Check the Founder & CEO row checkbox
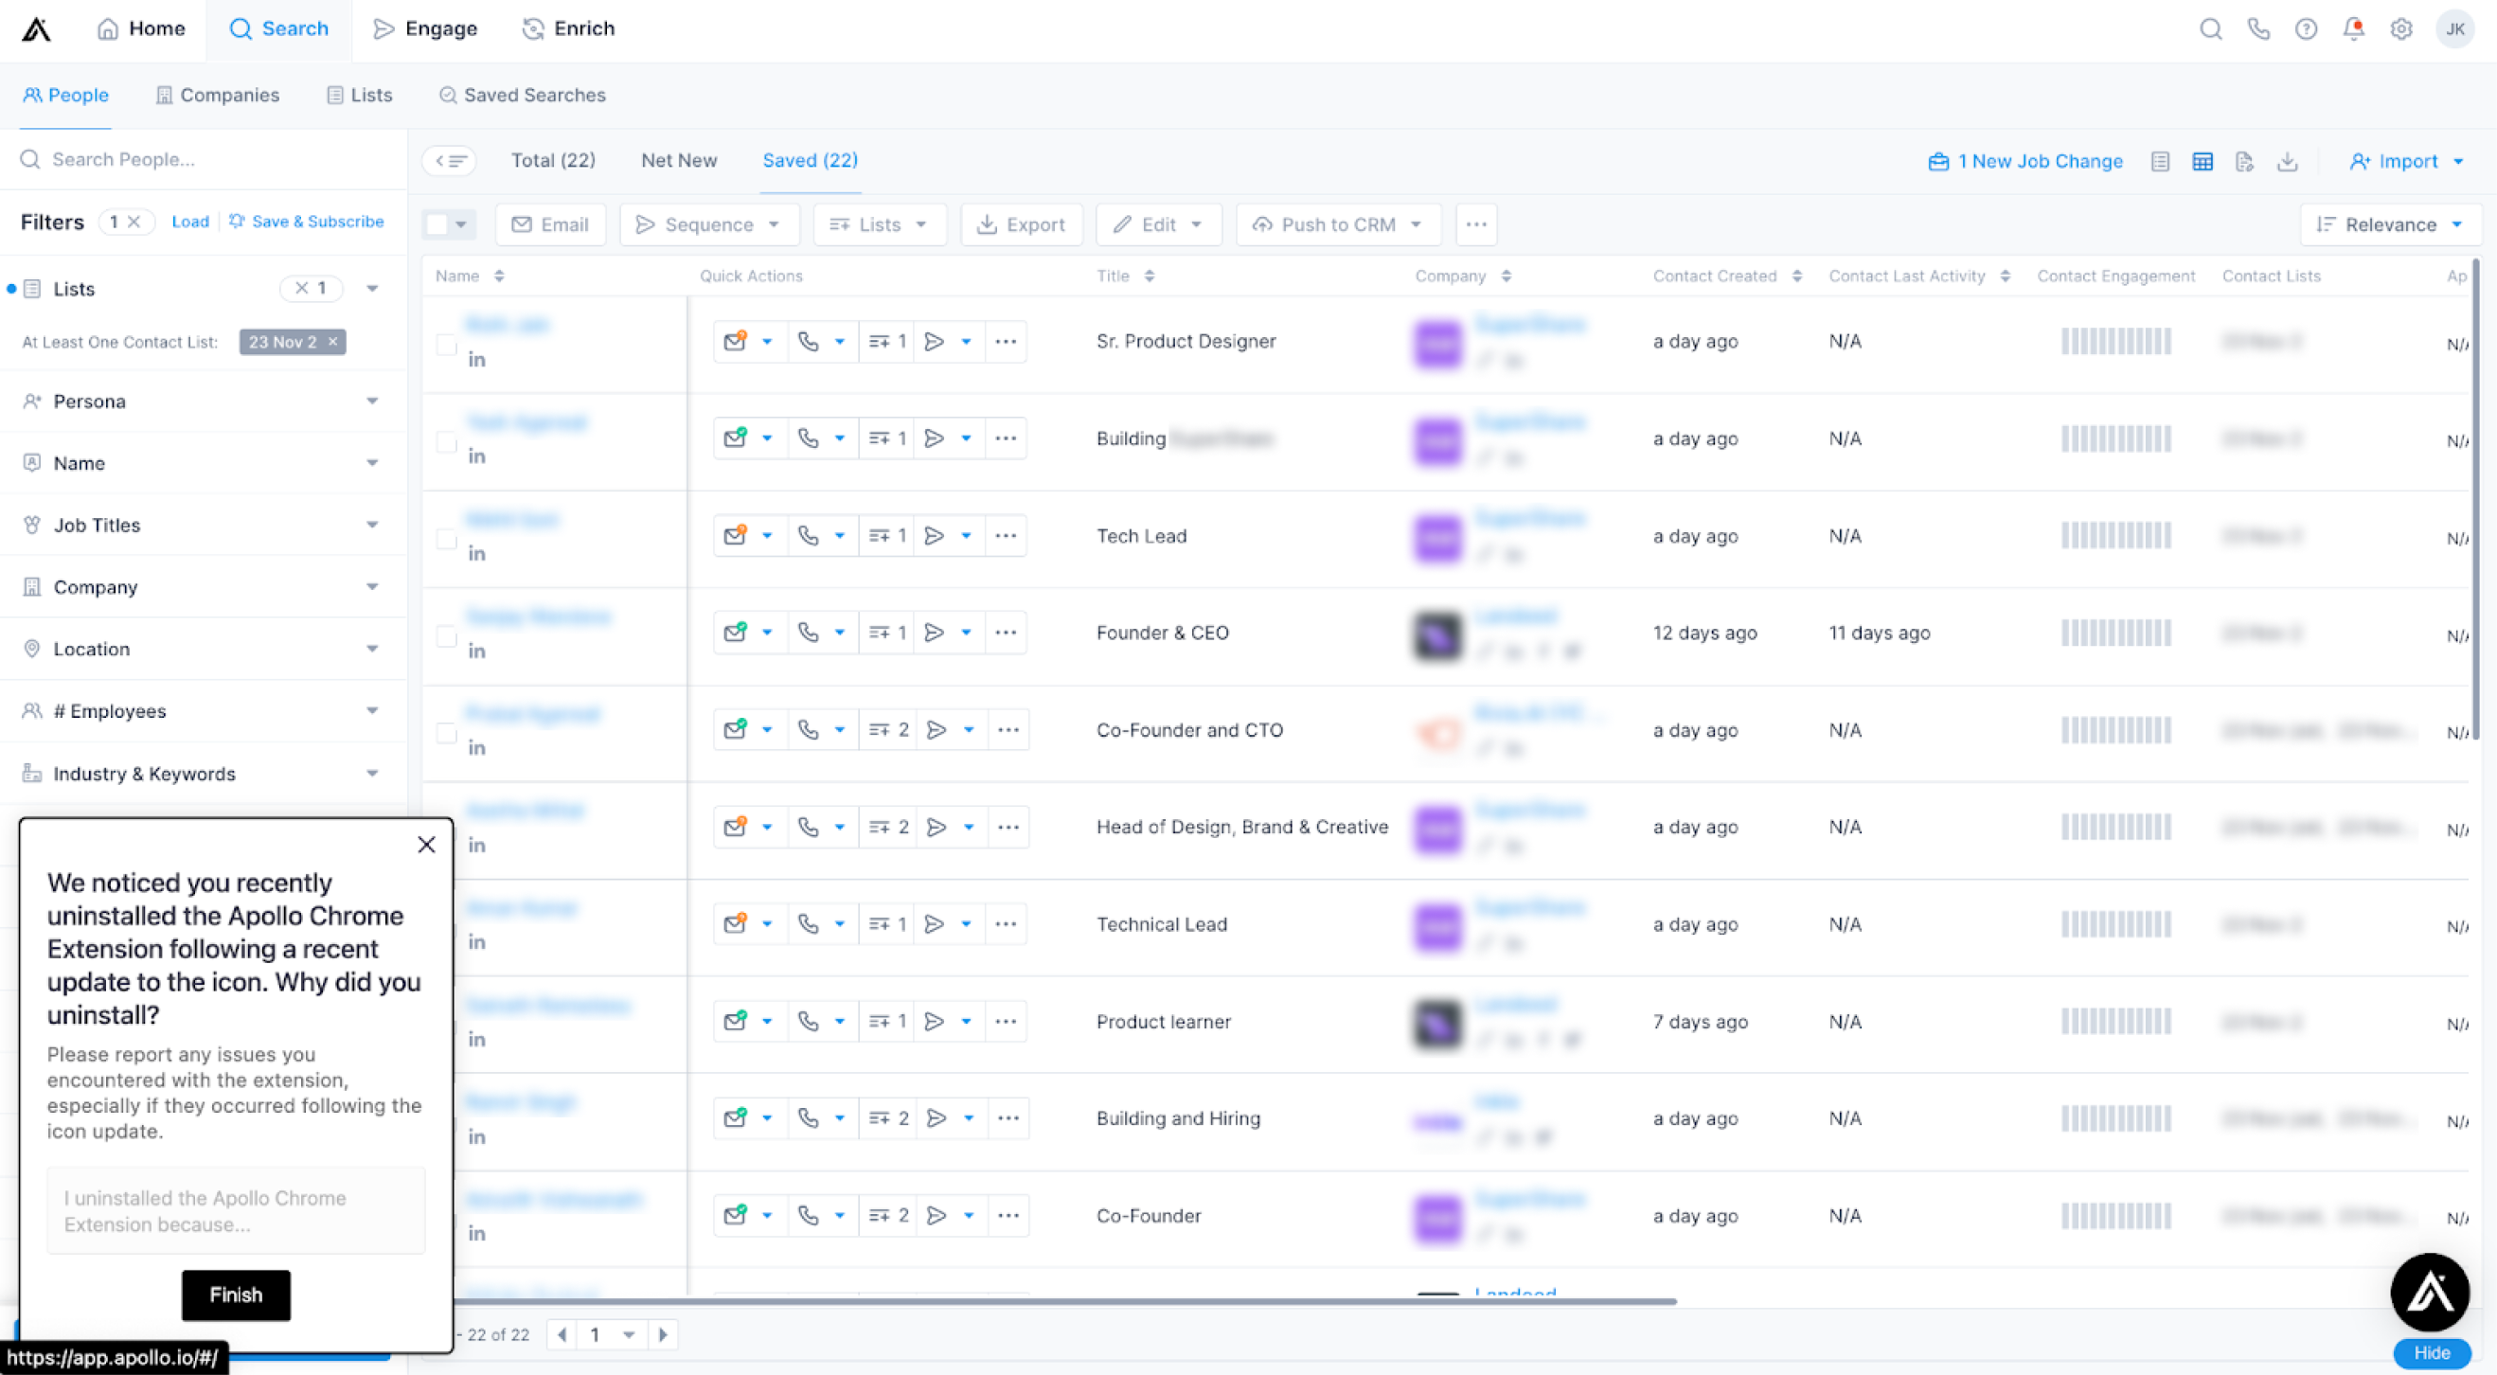This screenshot has width=2497, height=1375. (446, 636)
